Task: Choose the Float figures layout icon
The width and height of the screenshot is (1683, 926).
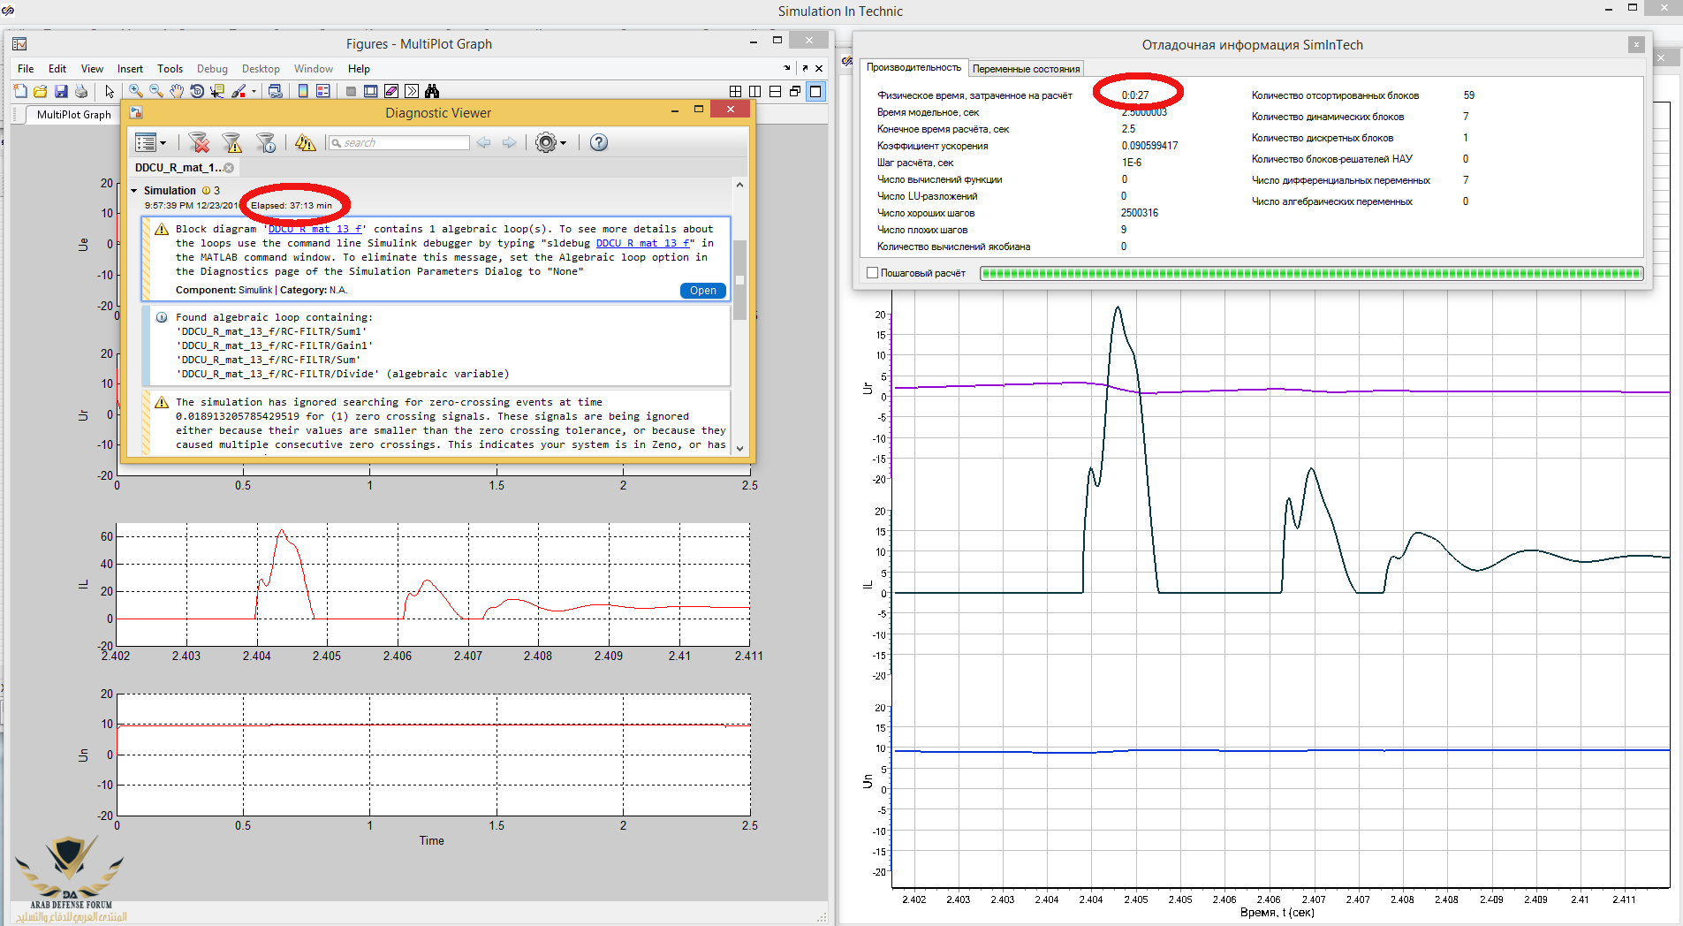Action: [795, 91]
